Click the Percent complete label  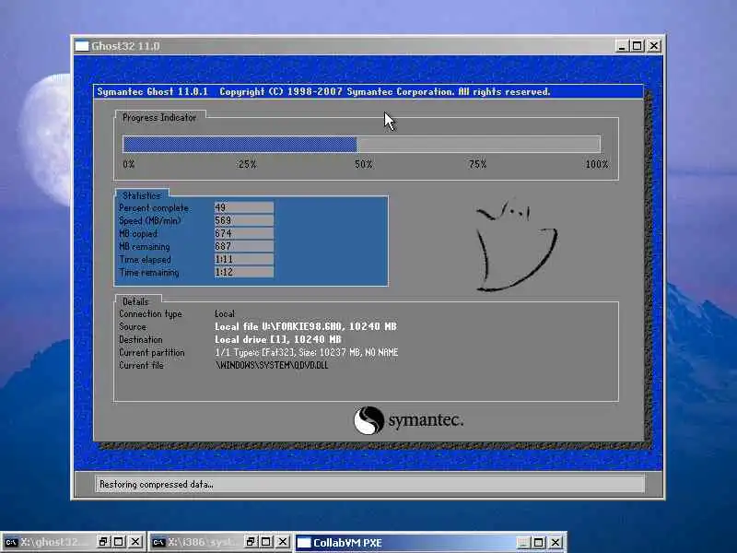[x=154, y=208]
